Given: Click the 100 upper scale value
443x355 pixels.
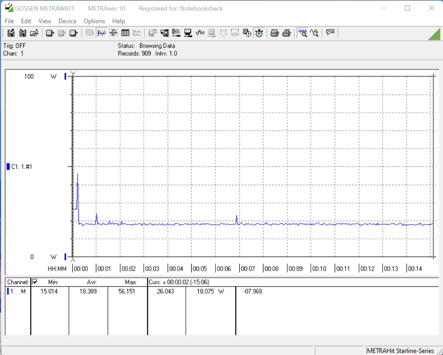Looking at the screenshot, I should tap(29, 77).
